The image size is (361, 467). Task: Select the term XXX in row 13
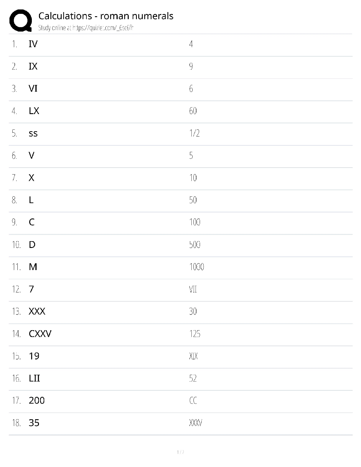tap(37, 312)
